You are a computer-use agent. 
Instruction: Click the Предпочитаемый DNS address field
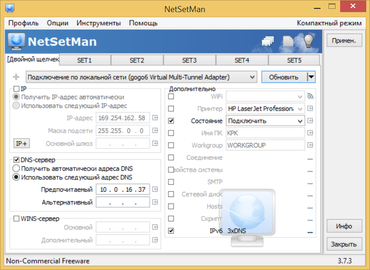click(x=123, y=189)
